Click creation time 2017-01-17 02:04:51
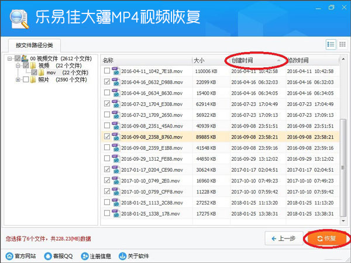 point(254,169)
